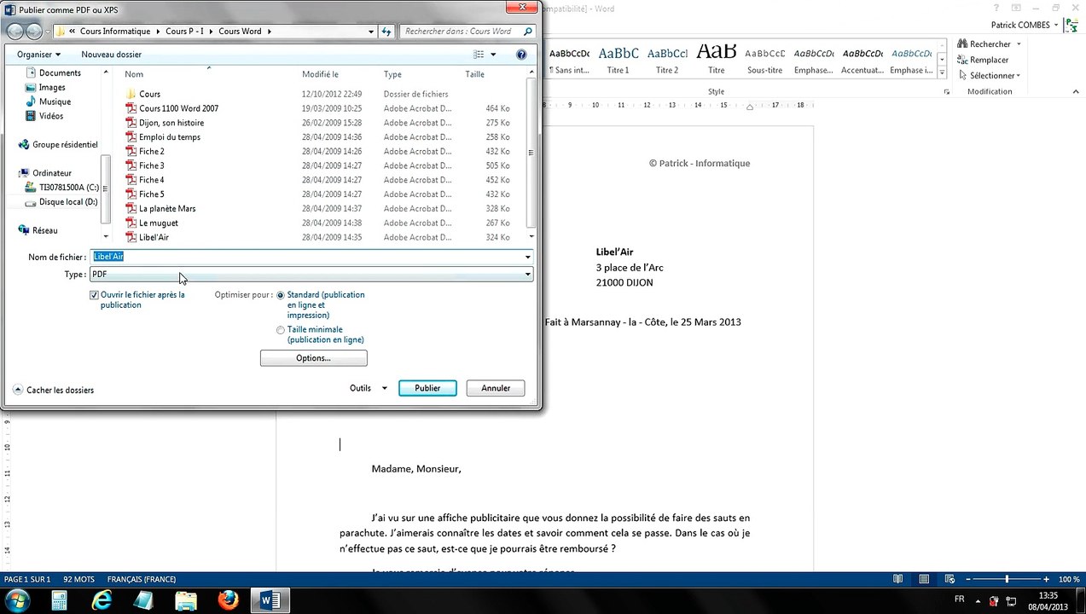The image size is (1086, 614).
Task: Open Windows Explorer from the taskbar
Action: tap(185, 600)
